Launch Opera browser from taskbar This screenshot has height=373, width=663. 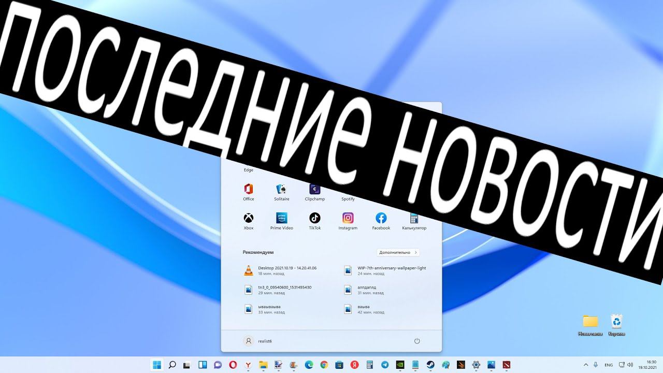[234, 365]
